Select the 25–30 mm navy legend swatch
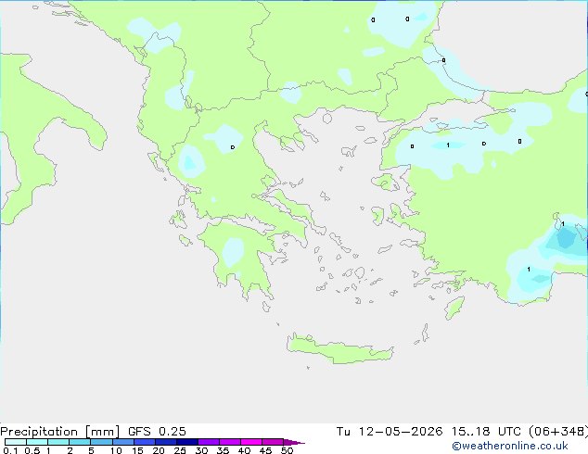This screenshot has width=588, height=454. tap(186, 442)
